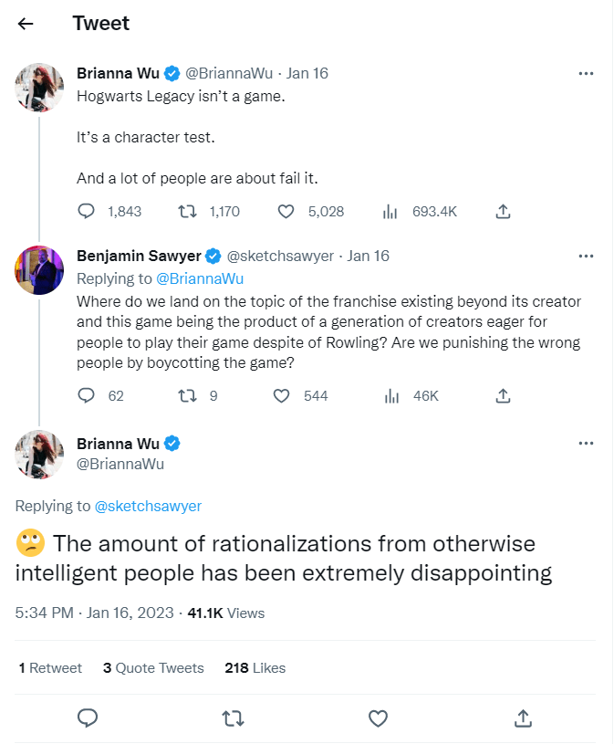
Task: View the 3 Quote Tweets
Action: 153,668
